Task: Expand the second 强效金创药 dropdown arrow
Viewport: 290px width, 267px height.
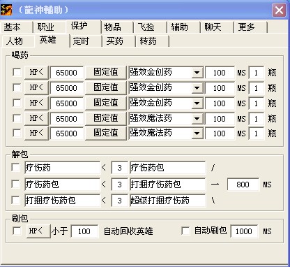Action: 197,88
